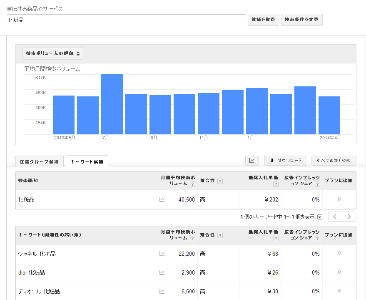Add ディオール 化粧品 to plan with double-arrow
This screenshot has height=300, width=366.
click(x=339, y=291)
